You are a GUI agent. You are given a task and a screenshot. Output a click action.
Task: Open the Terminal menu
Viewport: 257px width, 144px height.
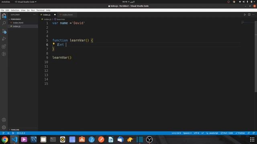click(x=40, y=10)
